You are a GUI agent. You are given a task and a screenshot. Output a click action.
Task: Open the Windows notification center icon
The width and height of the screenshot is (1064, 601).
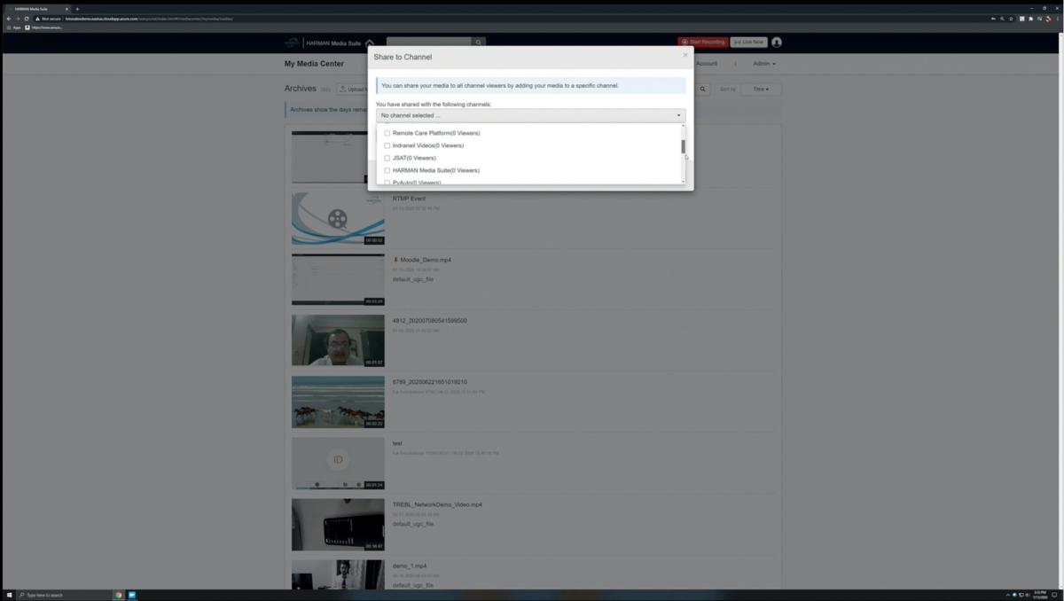pyautogui.click(x=1055, y=595)
